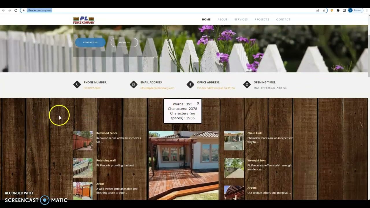Open the CONTACT navigation item
Viewport: 370px width, 208px height.
[x=283, y=20]
